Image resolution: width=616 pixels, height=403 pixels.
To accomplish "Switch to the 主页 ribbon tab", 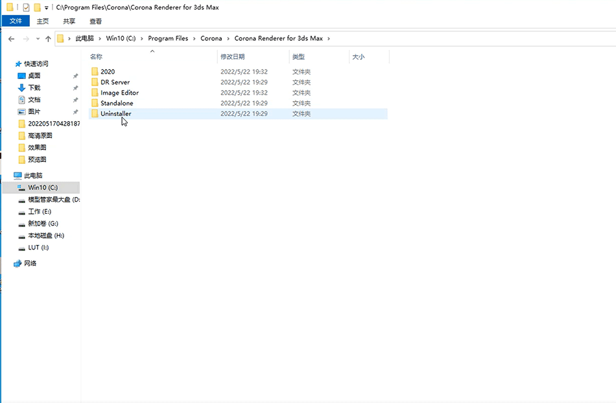I will (42, 21).
